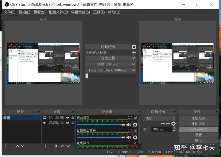Decrease the 时长 duration with the down arrow
This screenshot has height=157, width=221.
(174, 130)
